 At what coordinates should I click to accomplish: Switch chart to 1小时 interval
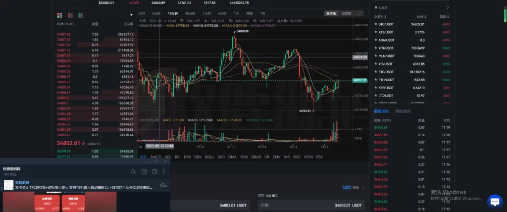tap(206, 13)
